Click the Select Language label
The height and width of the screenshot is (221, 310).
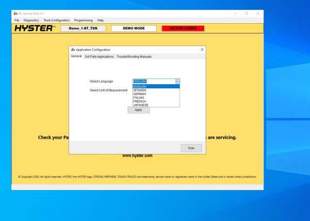(101, 82)
